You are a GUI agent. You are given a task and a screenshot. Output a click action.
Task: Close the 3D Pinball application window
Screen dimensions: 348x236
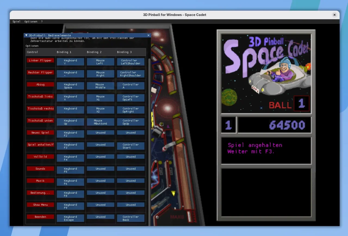point(334,15)
